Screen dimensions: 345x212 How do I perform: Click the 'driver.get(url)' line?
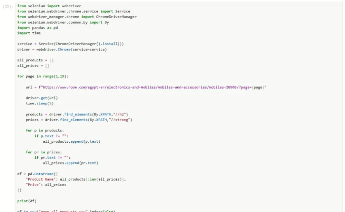42,98
